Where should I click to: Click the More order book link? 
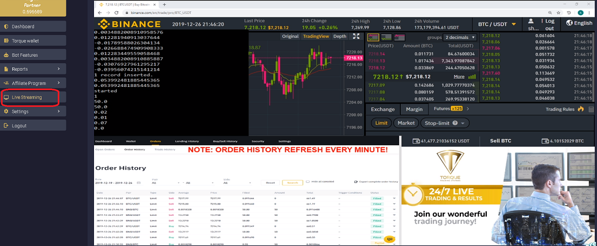tap(459, 77)
